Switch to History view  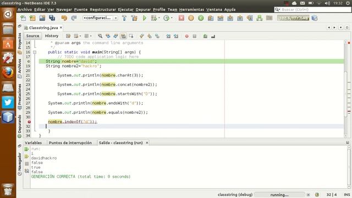tap(52, 36)
